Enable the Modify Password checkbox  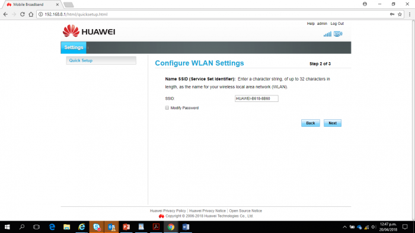[167, 108]
